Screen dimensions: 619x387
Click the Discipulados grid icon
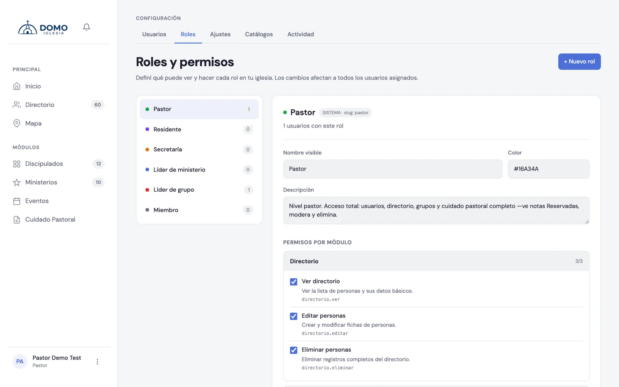(17, 164)
